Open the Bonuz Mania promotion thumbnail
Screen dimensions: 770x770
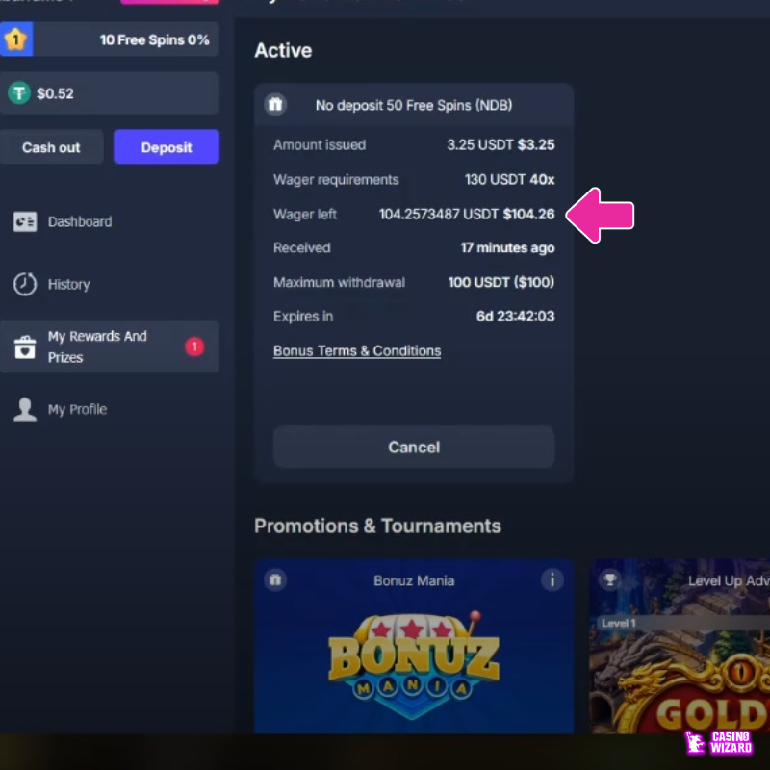(414, 646)
